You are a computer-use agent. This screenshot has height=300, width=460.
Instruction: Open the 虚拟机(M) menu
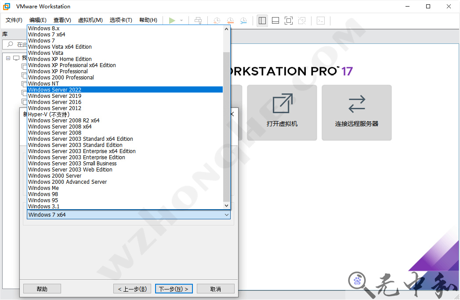(x=90, y=20)
